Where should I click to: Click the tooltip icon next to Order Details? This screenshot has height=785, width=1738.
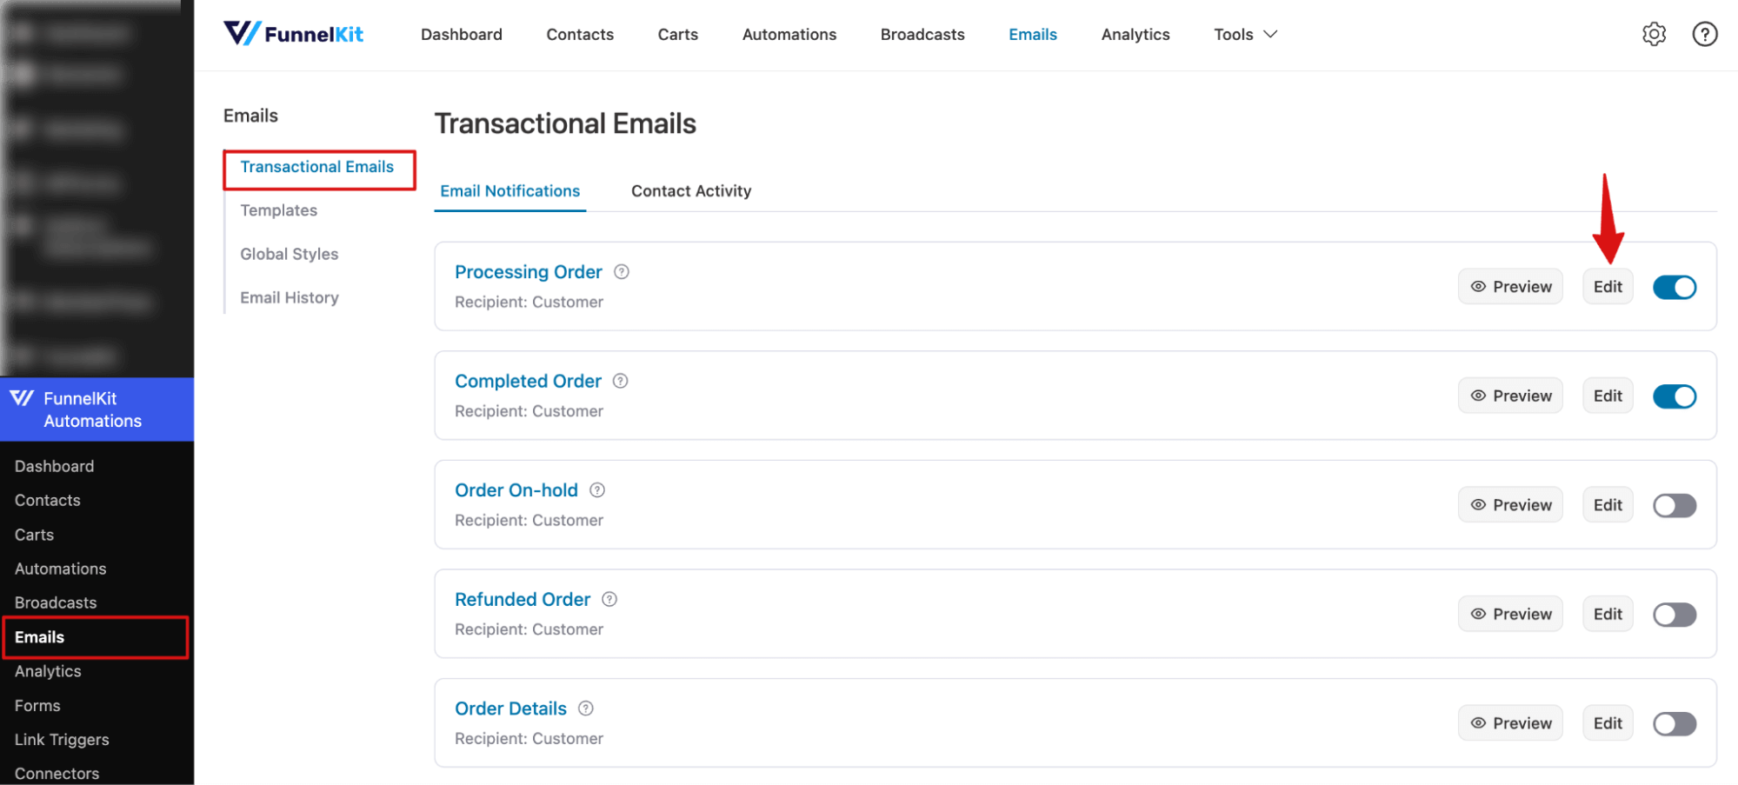pos(584,708)
